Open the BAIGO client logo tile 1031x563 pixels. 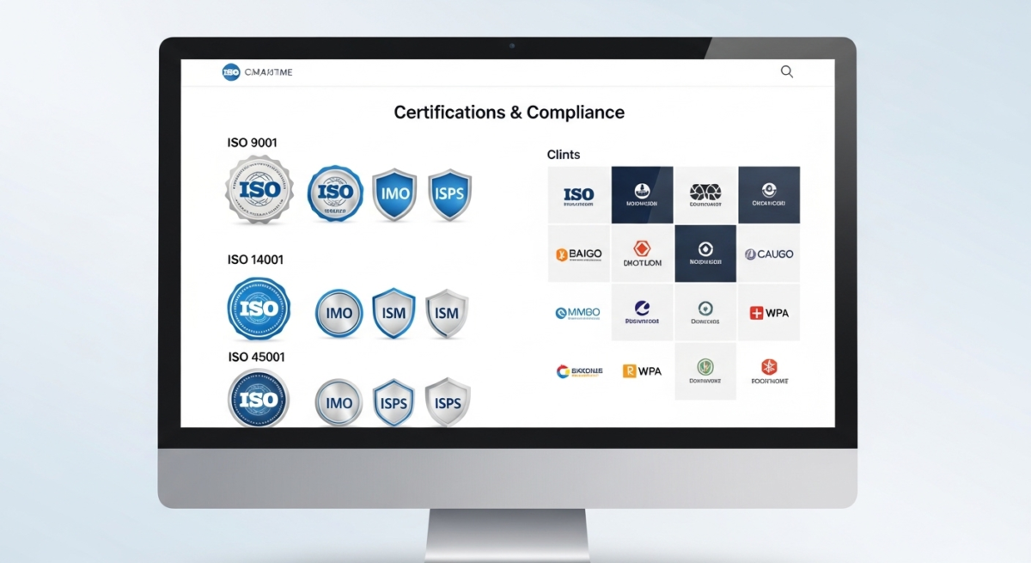579,254
